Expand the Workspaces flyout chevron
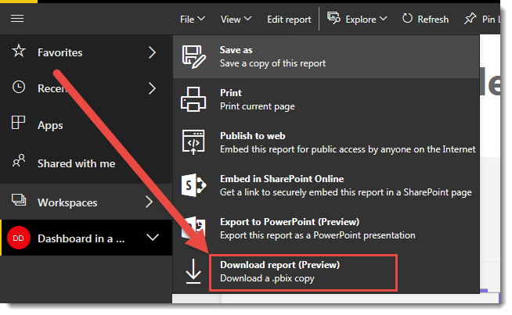 (150, 202)
